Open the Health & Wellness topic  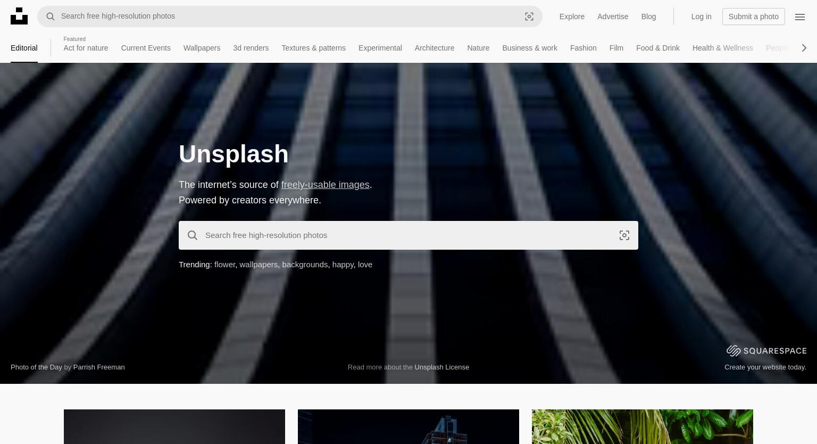722,48
